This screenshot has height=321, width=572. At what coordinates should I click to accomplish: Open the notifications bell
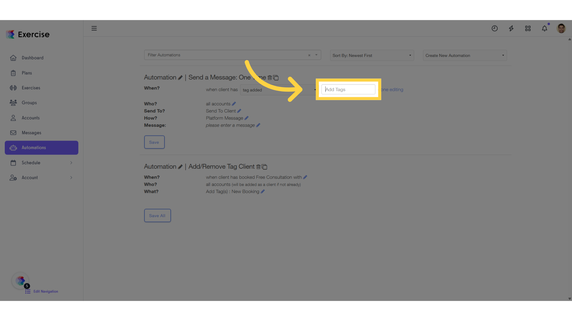(545, 28)
